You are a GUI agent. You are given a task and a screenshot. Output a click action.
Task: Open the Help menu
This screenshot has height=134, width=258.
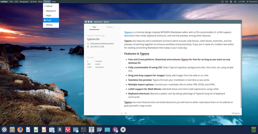54,2
